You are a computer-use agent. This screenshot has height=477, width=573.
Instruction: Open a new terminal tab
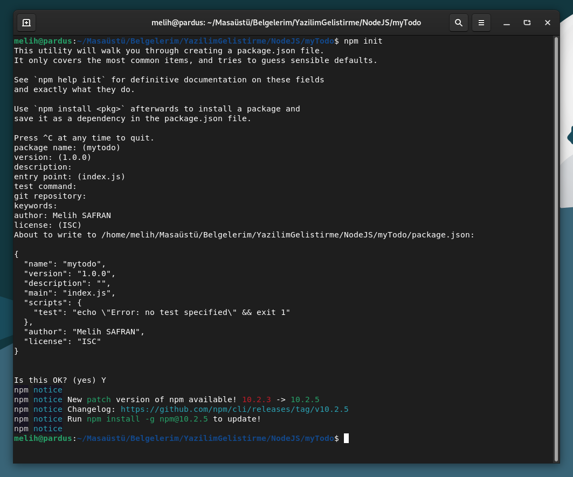tap(26, 23)
